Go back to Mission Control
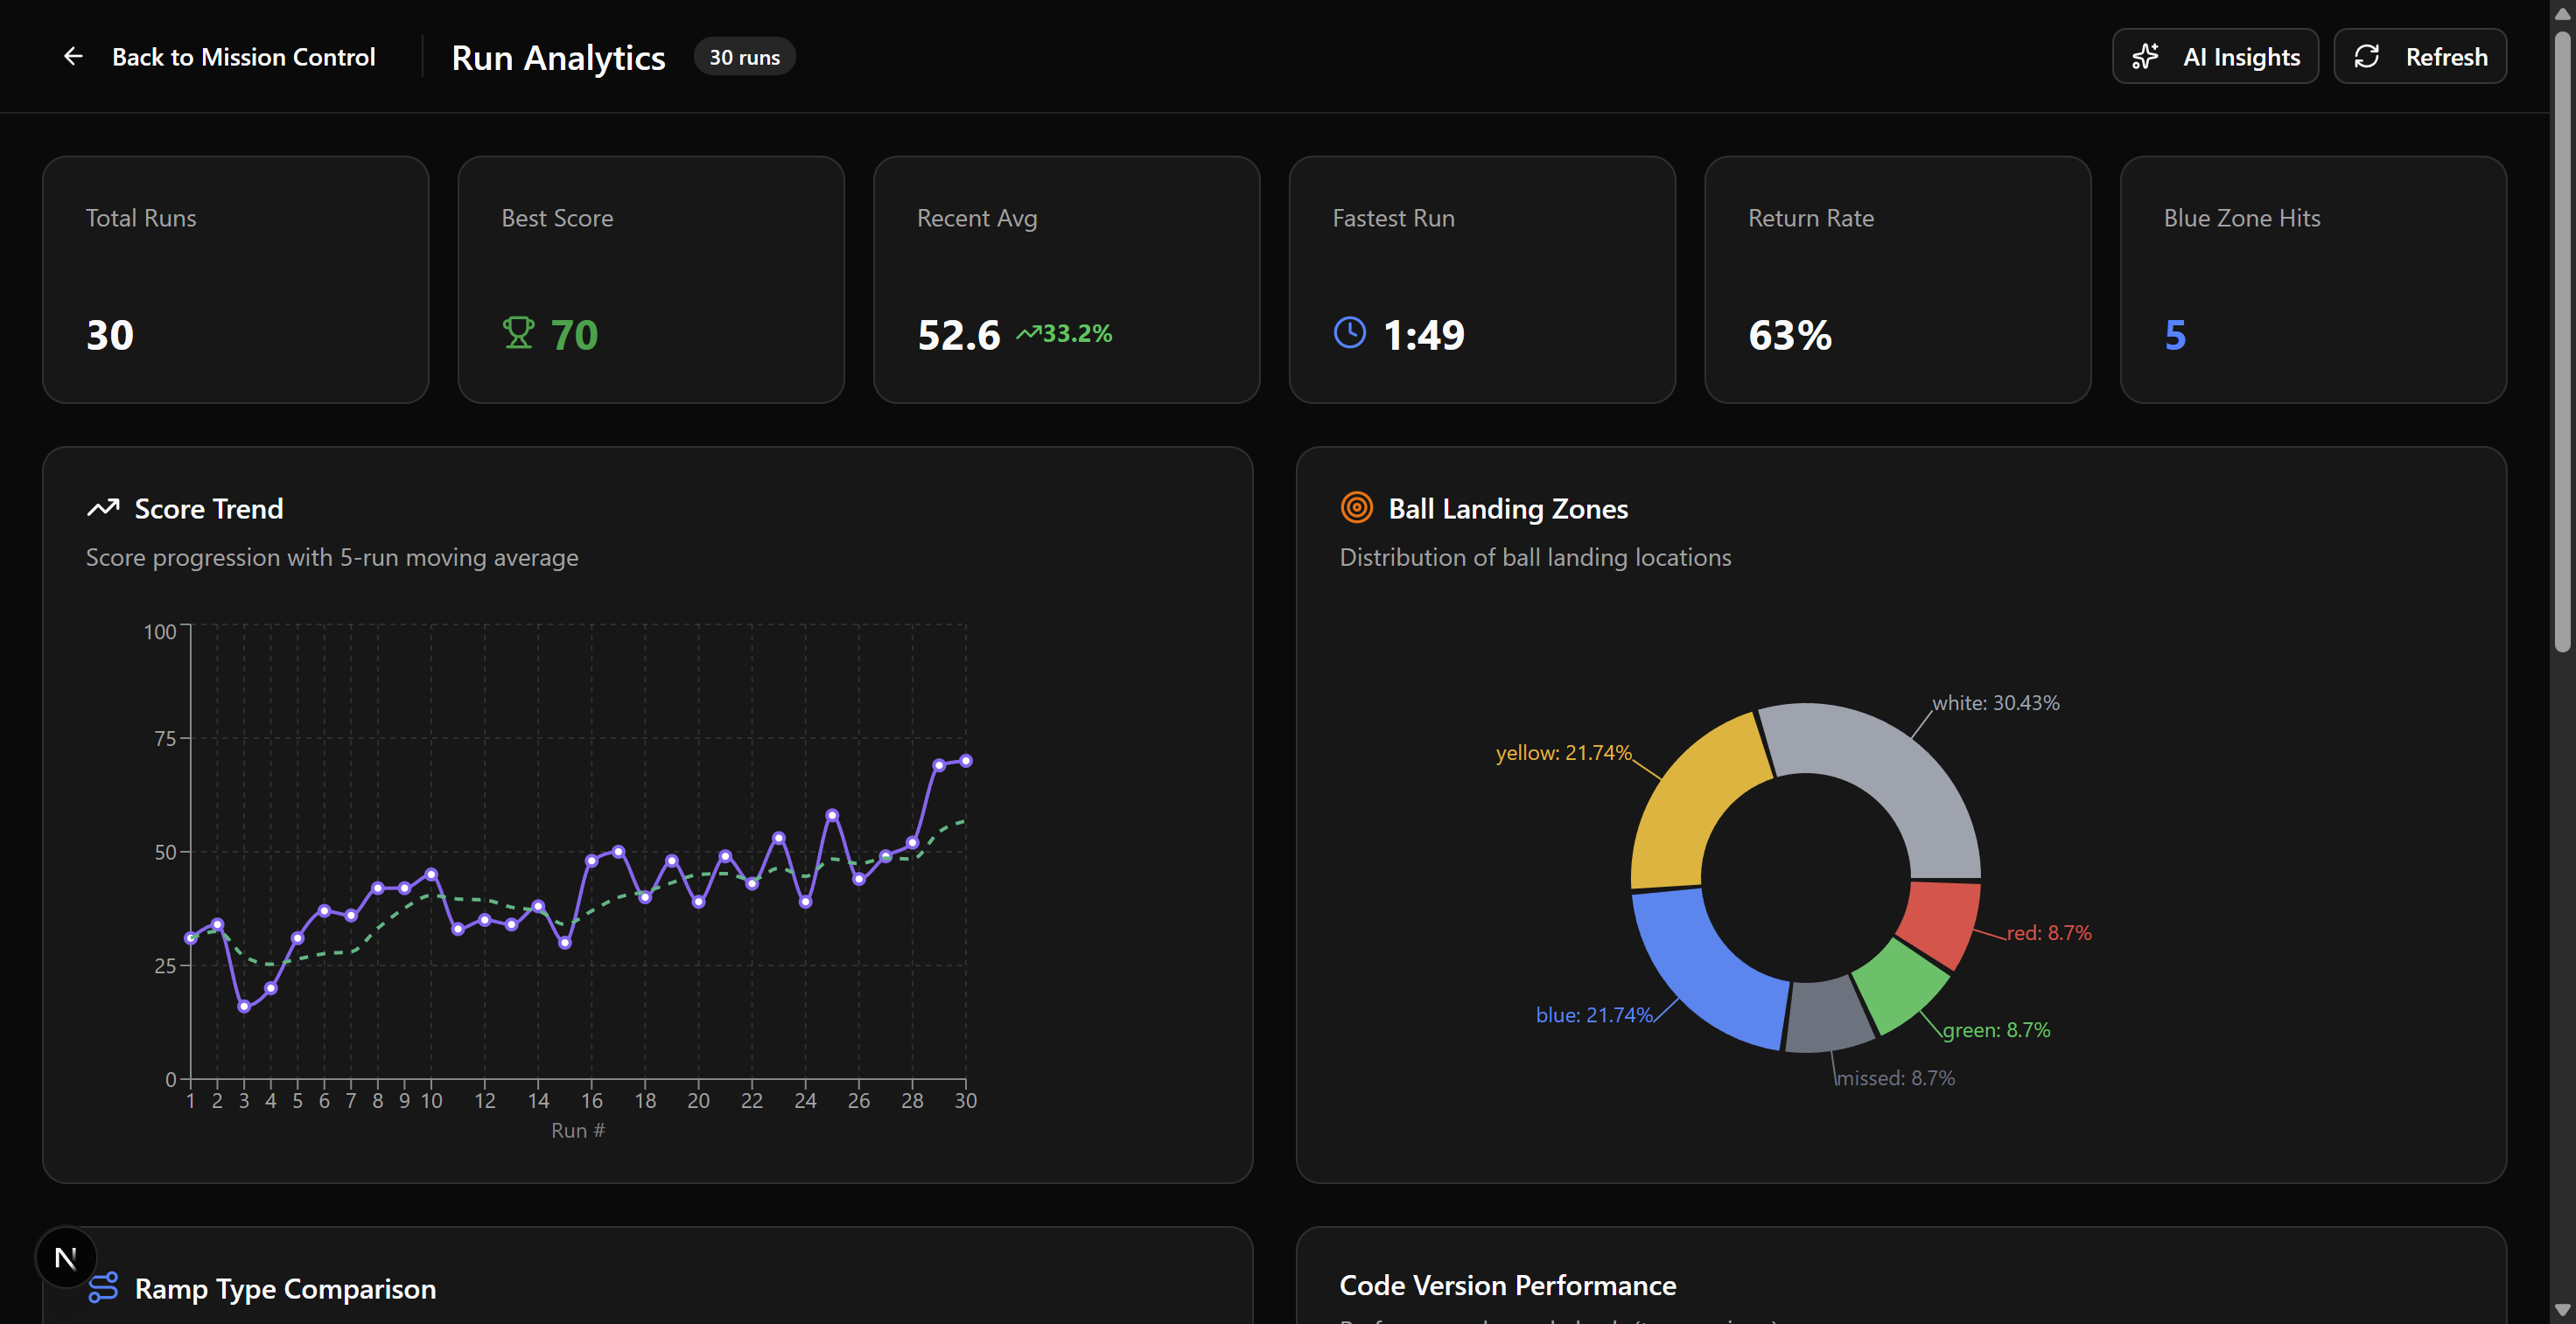 coord(243,57)
